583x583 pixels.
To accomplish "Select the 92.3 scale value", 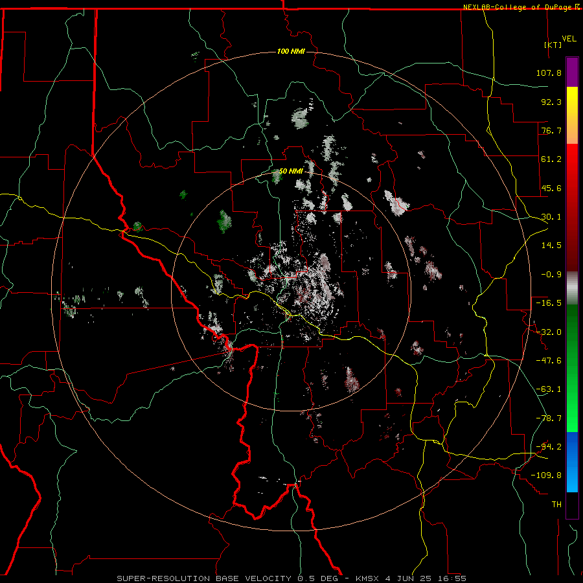I will coord(551,102).
